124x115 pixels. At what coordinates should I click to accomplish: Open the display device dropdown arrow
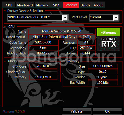65,18
